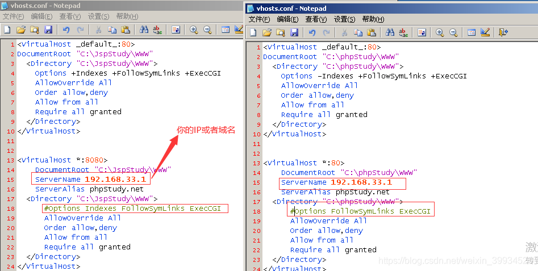Click DocumentRoot "C:\JspStudy\WWW" on line 2
This screenshot has height=271, width=538.
pyautogui.click(x=85, y=54)
